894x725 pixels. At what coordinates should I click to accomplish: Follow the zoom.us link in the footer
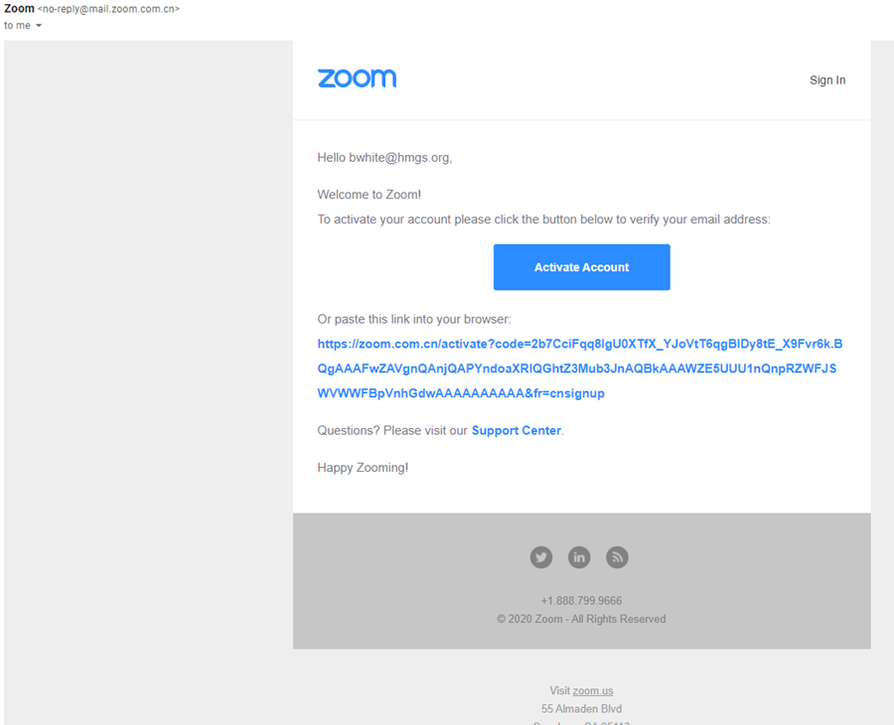(x=593, y=691)
